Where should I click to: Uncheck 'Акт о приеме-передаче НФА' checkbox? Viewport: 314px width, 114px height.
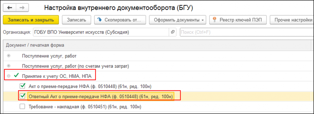coord(22,86)
